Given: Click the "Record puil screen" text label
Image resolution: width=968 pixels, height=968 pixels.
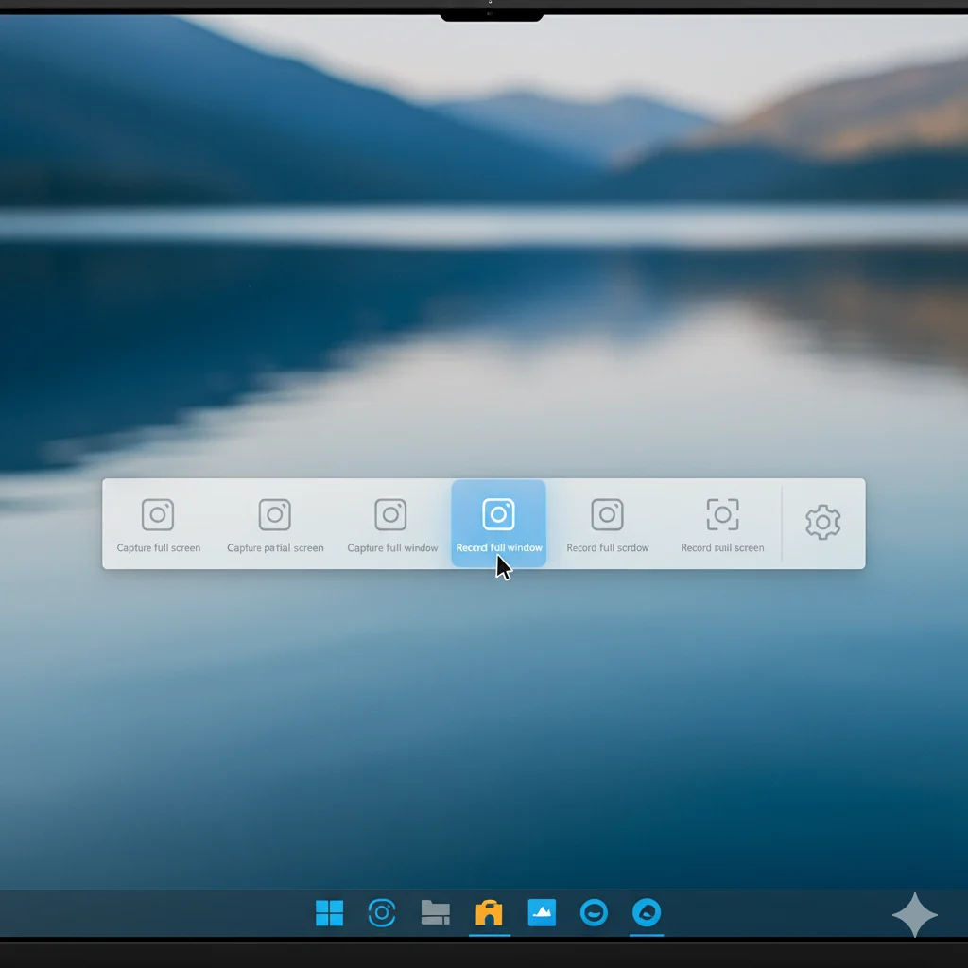Looking at the screenshot, I should (722, 548).
